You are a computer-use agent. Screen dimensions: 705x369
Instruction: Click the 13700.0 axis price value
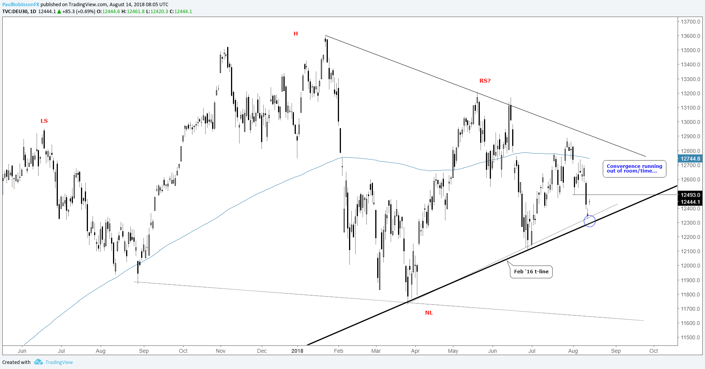pos(690,22)
